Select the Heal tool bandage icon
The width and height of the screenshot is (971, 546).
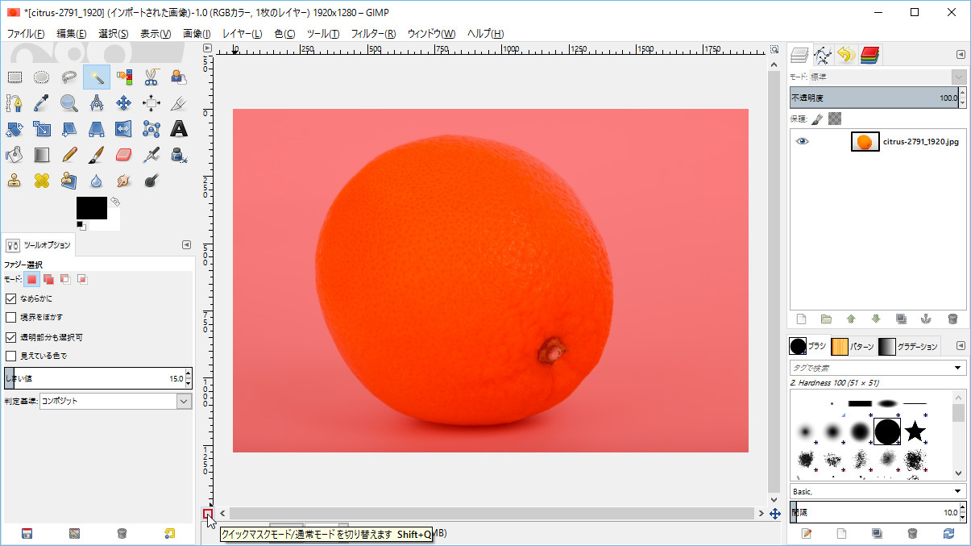click(x=42, y=180)
